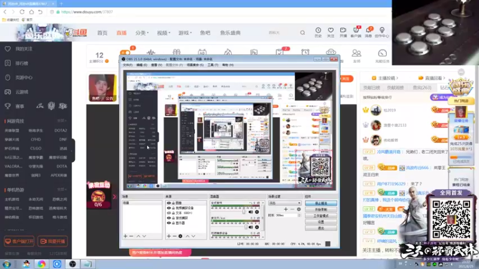Open the ranking (排行榜) sidebar item
Image resolution: width=479 pixels, height=269 pixels.
click(17, 63)
